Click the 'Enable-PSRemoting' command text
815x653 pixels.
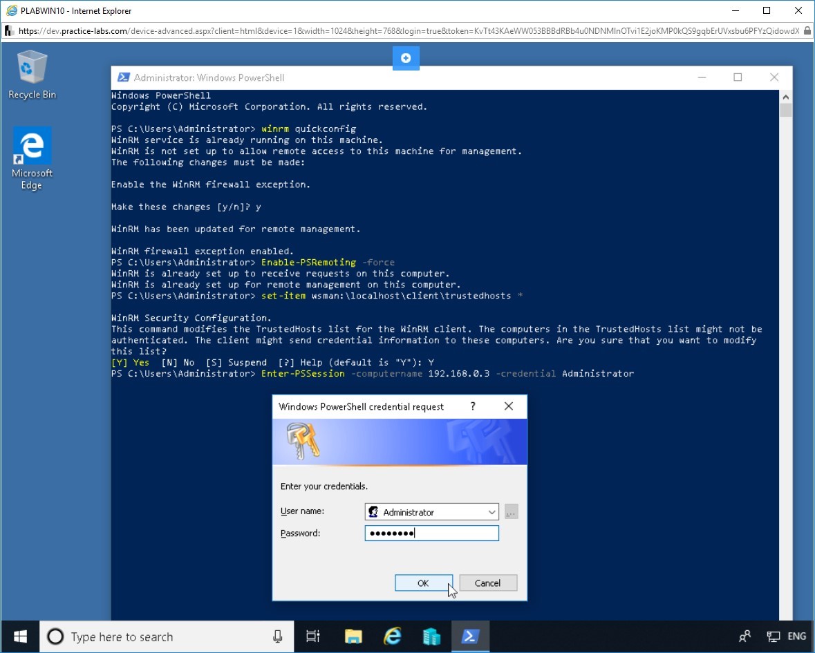[x=309, y=263]
